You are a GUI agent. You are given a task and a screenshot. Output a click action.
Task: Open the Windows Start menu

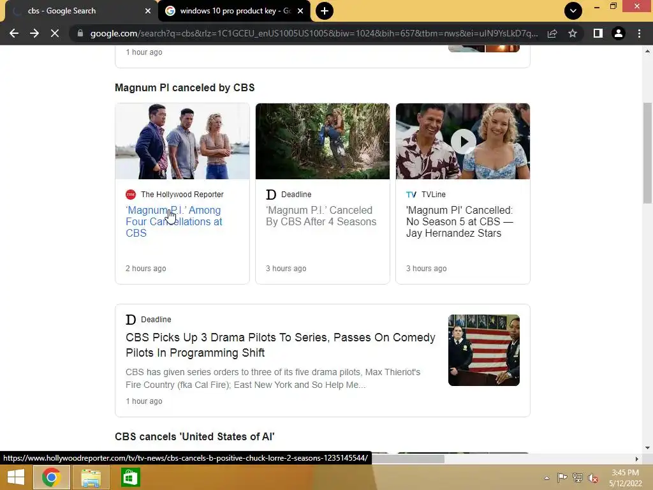tap(16, 477)
